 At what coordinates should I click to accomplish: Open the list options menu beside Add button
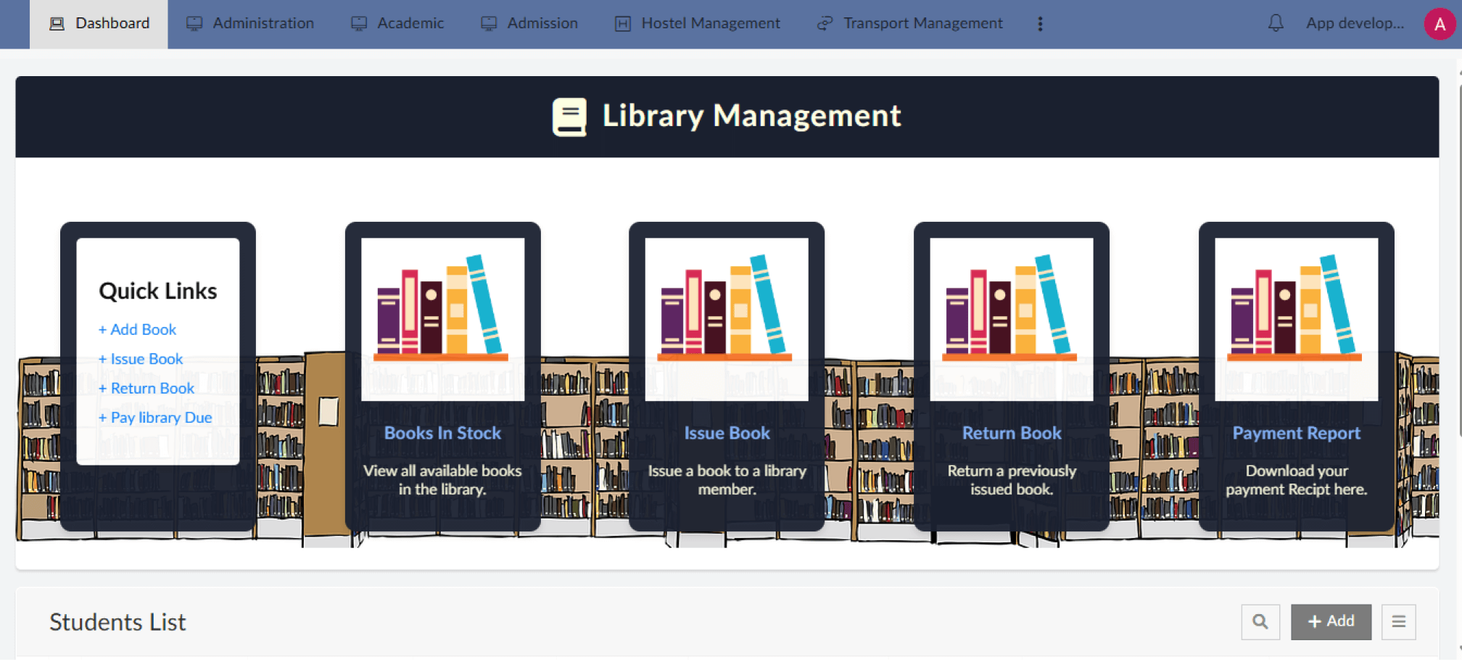pos(1398,621)
